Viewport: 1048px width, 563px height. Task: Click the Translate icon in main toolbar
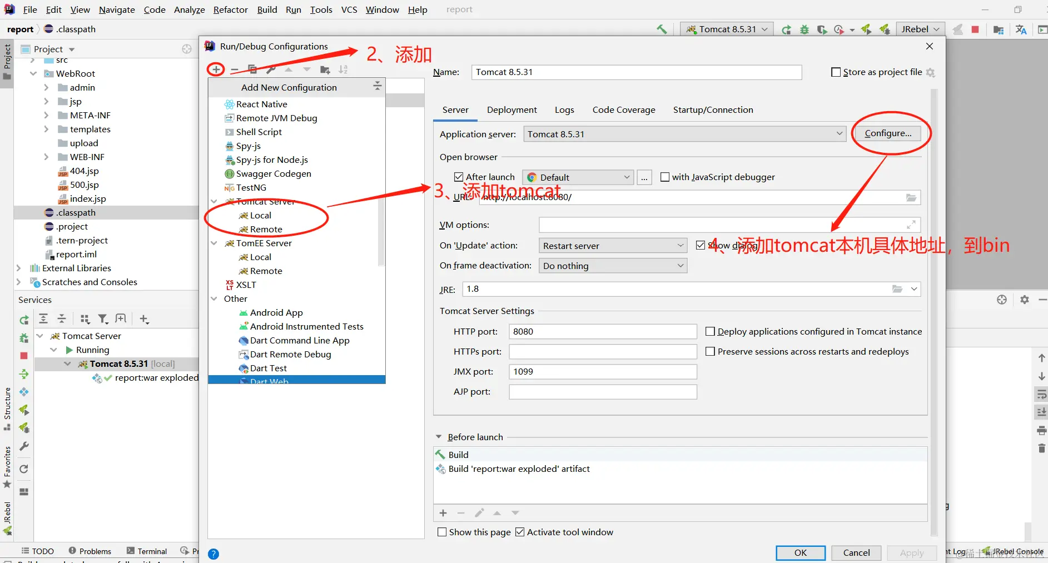(x=1021, y=29)
